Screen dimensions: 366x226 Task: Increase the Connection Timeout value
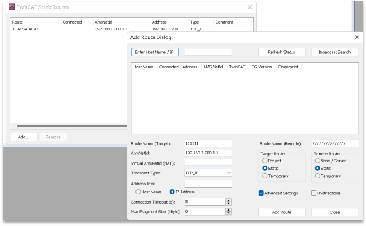click(229, 200)
